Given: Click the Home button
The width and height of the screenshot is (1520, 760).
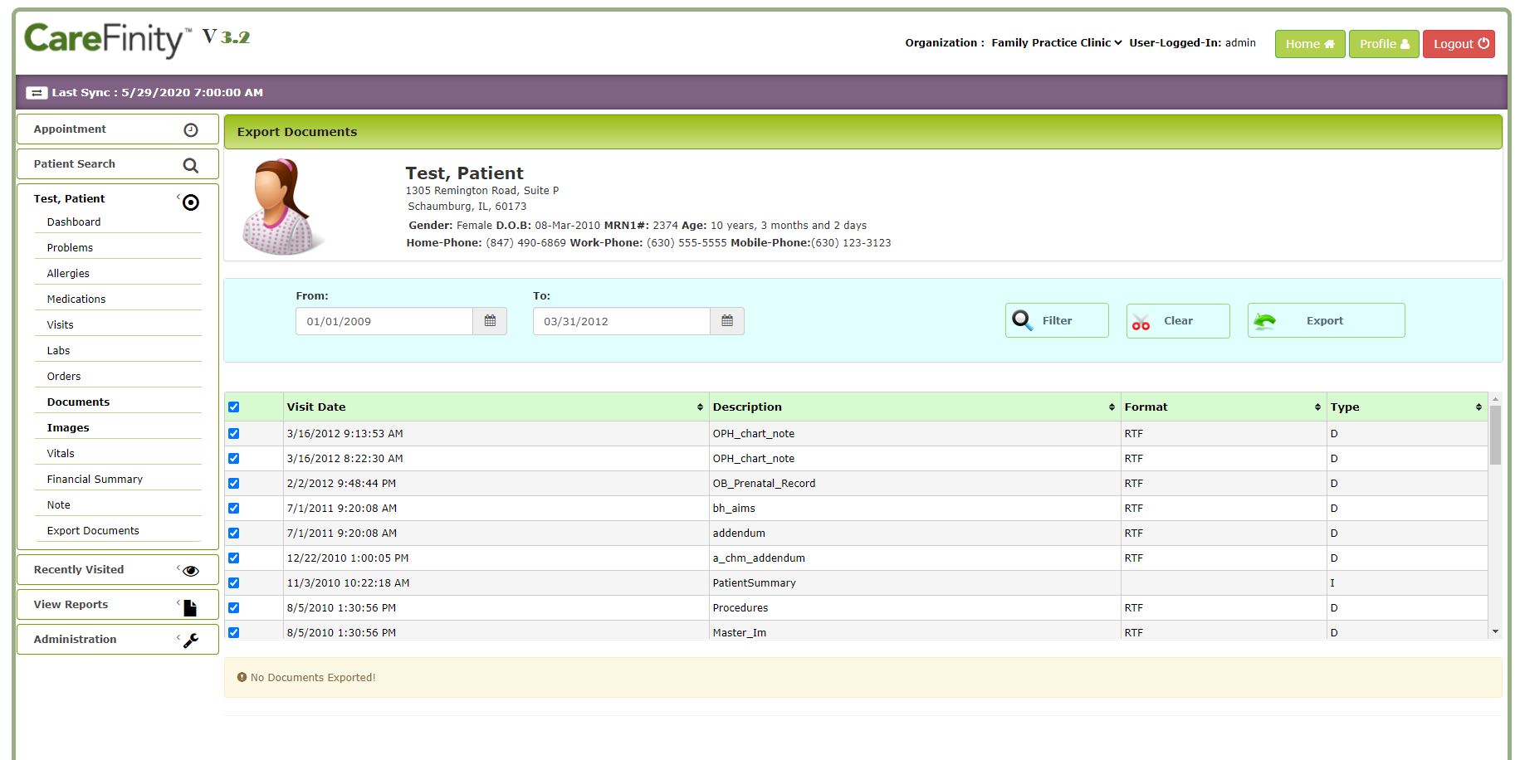Looking at the screenshot, I should [1310, 44].
